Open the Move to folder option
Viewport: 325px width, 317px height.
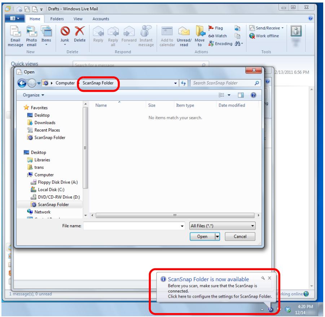pos(199,36)
